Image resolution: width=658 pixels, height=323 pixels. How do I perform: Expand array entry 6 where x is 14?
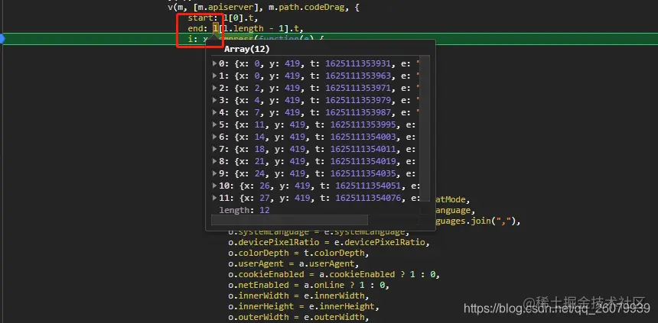(x=215, y=137)
